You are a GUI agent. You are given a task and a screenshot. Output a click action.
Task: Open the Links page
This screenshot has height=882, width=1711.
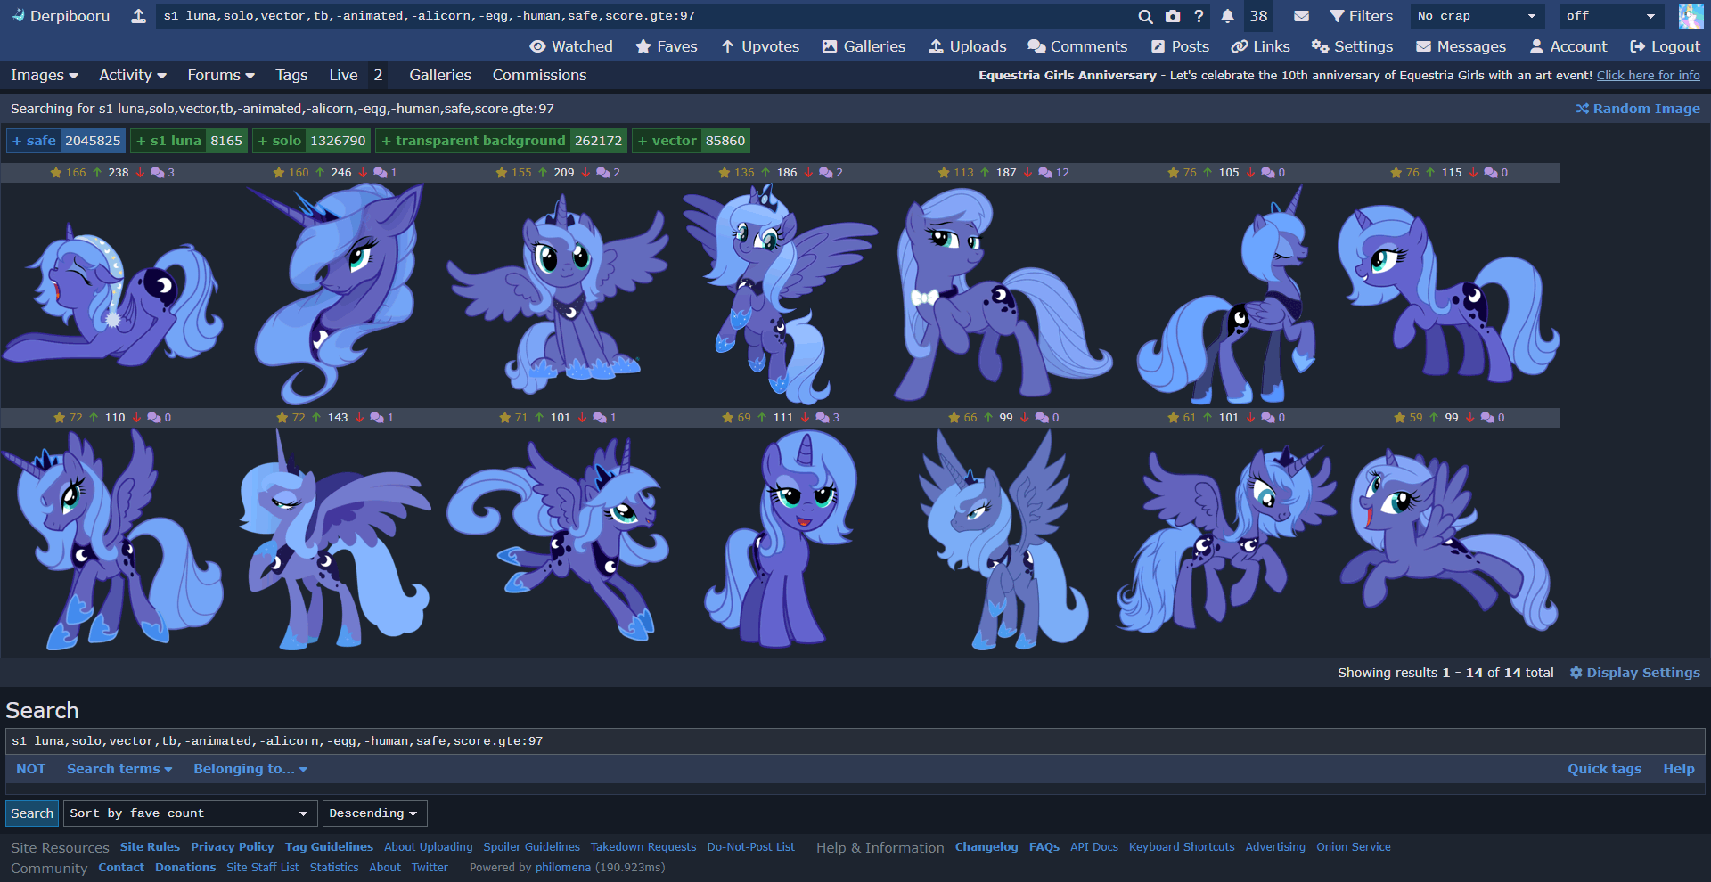coord(1260,46)
